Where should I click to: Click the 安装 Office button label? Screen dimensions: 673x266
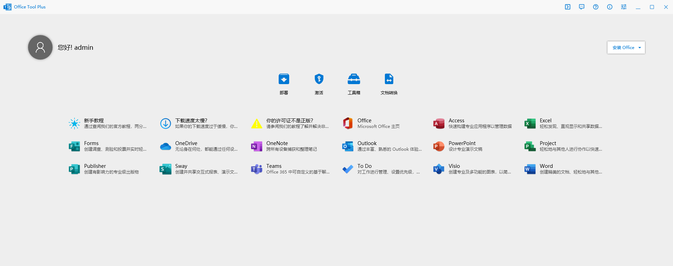(x=623, y=48)
